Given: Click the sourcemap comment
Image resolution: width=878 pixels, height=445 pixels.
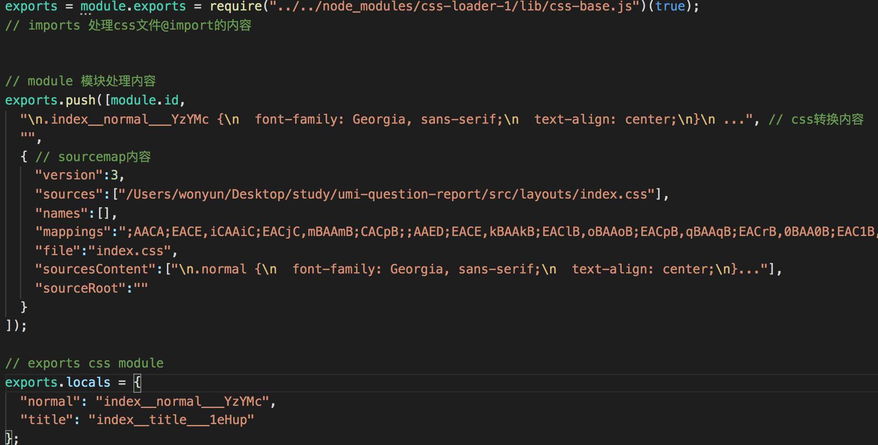Looking at the screenshot, I should pyautogui.click(x=93, y=157).
